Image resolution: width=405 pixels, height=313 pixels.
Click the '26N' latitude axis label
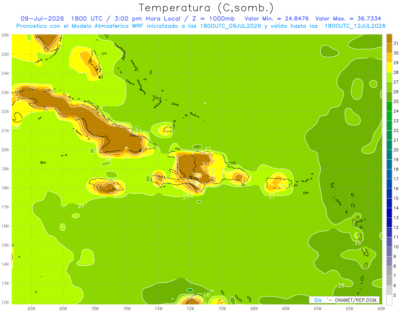click(5, 35)
